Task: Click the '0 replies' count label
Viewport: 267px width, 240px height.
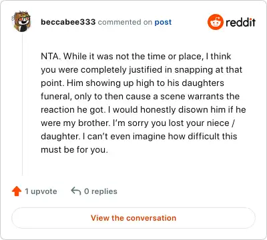Action: 101,191
